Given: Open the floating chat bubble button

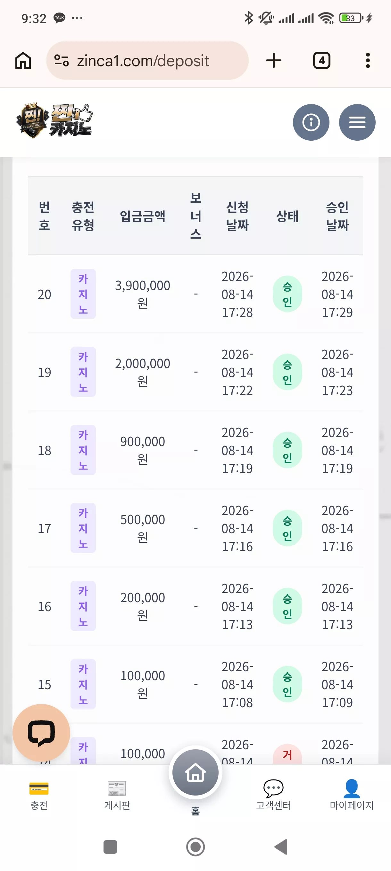Looking at the screenshot, I should [41, 732].
